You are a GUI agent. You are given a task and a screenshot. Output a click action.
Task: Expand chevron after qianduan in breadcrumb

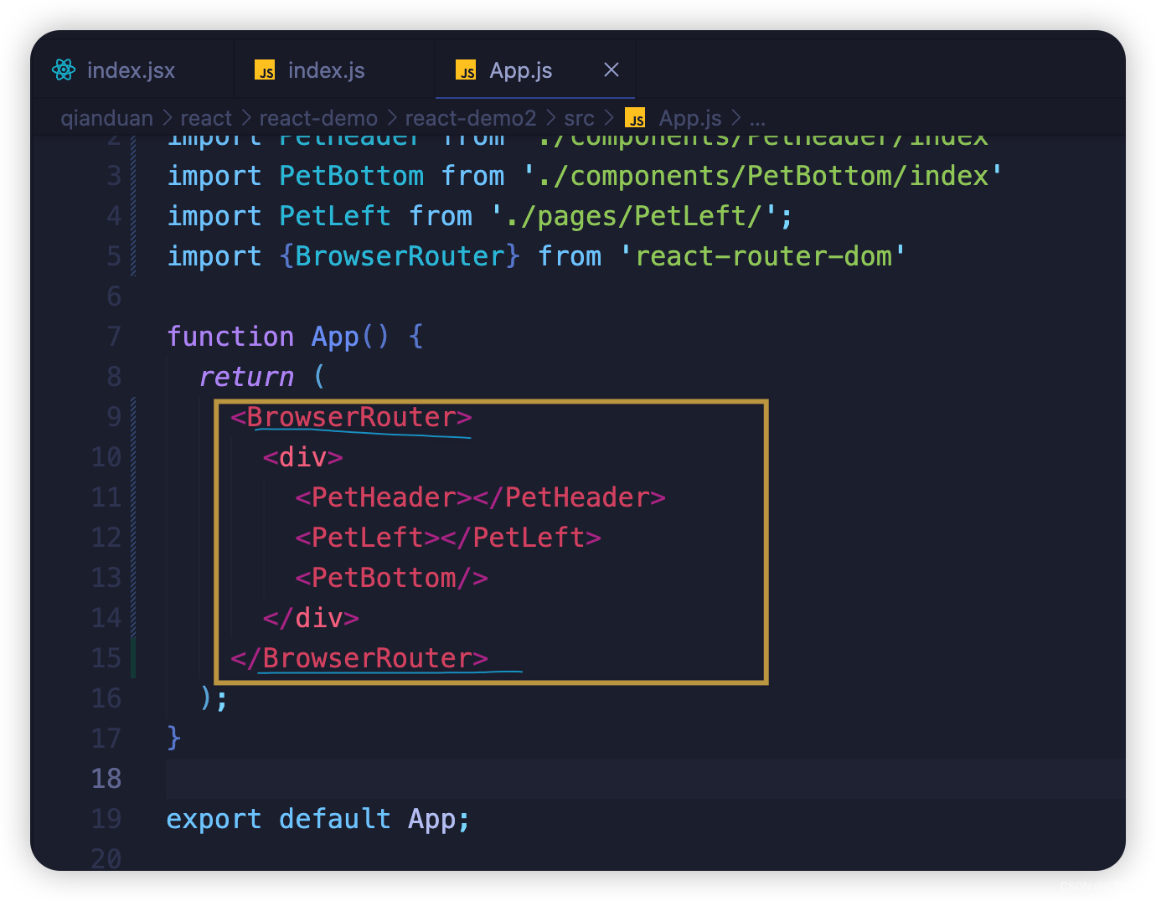(168, 118)
